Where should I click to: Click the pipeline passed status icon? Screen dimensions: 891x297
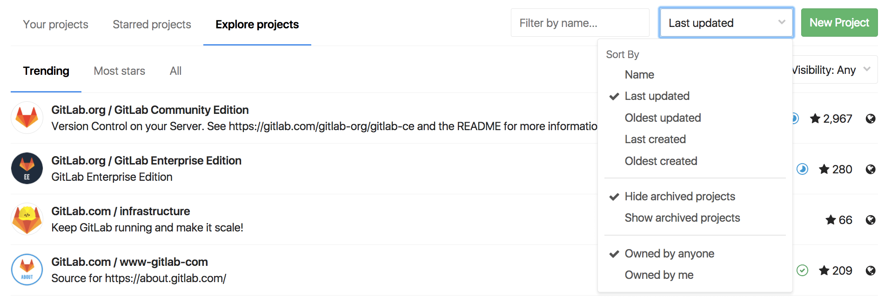pyautogui.click(x=802, y=271)
